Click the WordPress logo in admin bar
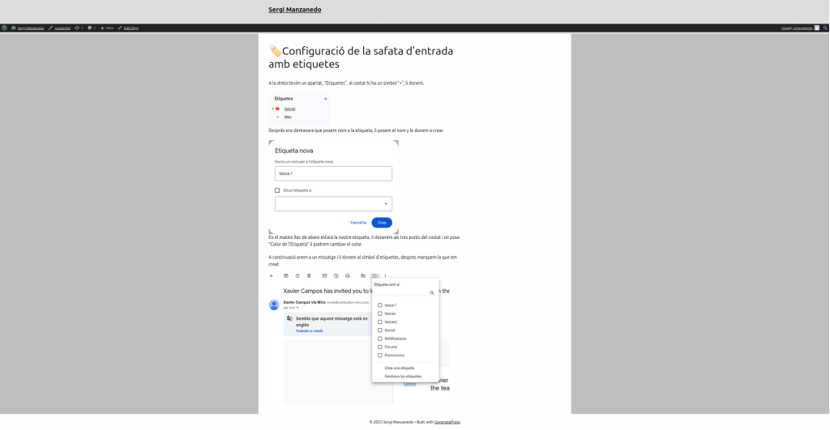The image size is (830, 430). 5,28
